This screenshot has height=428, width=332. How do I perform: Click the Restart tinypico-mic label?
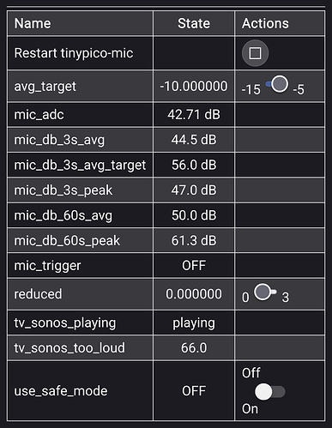[x=74, y=53]
